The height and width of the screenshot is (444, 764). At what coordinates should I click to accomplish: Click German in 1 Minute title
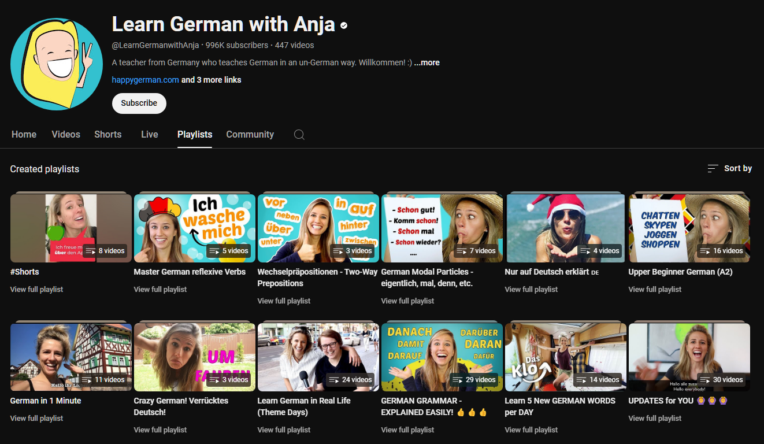tap(46, 401)
